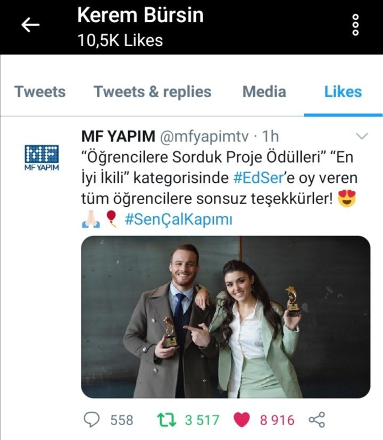Click the reply speech bubble icon
383x440 pixels.
(x=93, y=420)
